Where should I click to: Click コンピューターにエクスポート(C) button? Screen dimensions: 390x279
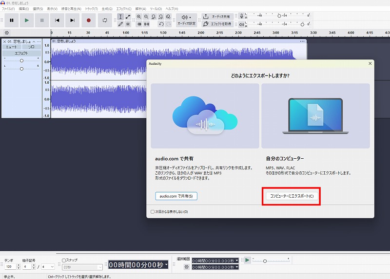coord(292,196)
